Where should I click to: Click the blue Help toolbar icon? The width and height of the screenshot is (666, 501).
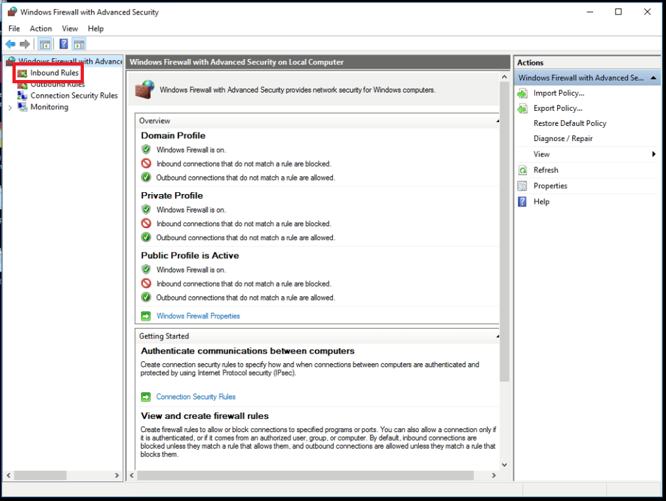(64, 44)
